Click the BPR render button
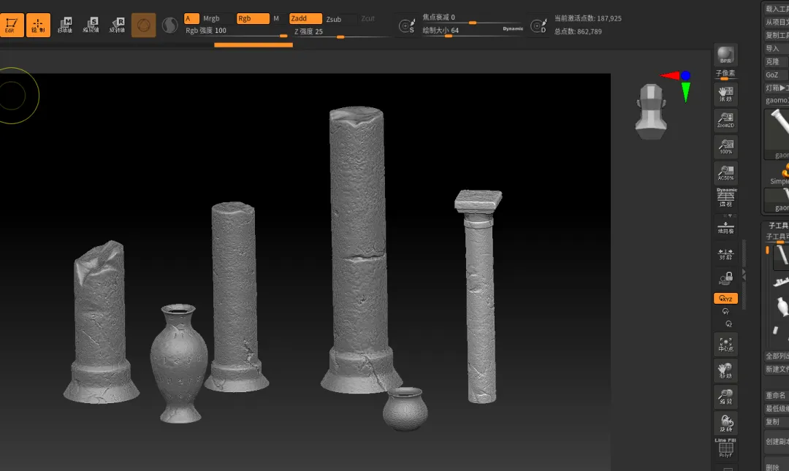The image size is (789, 471). pos(725,55)
